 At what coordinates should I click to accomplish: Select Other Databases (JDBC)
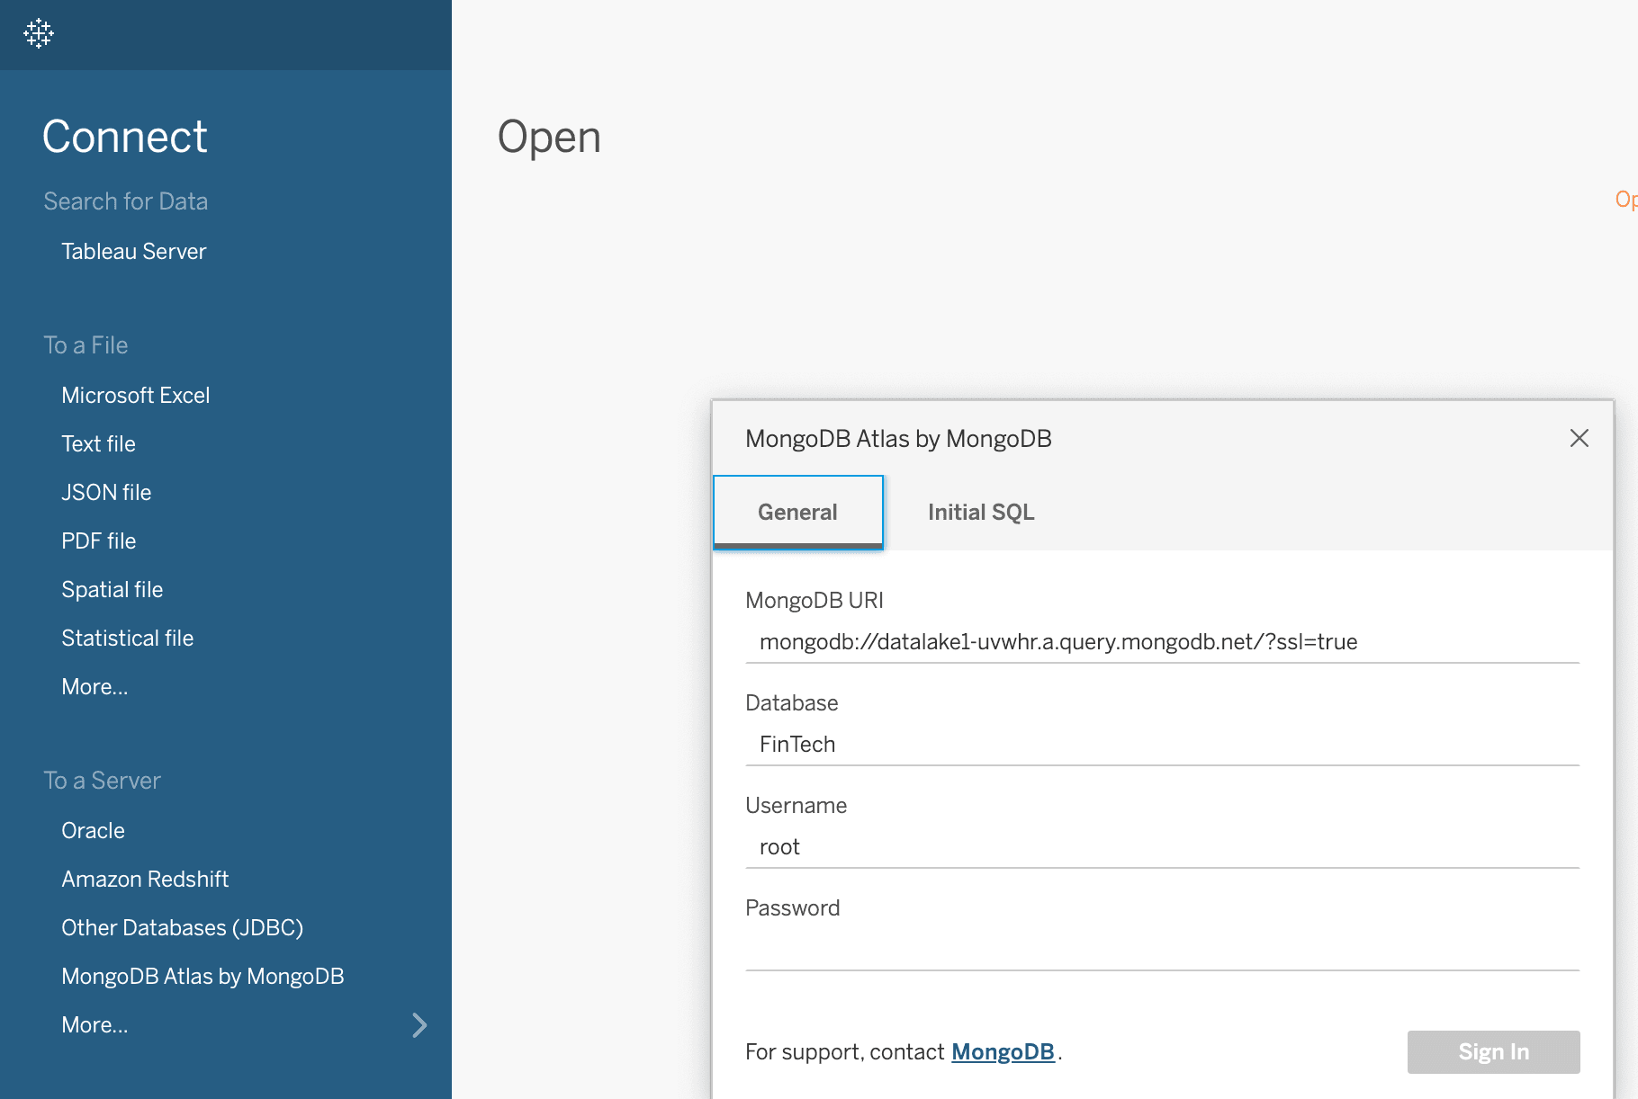(182, 927)
